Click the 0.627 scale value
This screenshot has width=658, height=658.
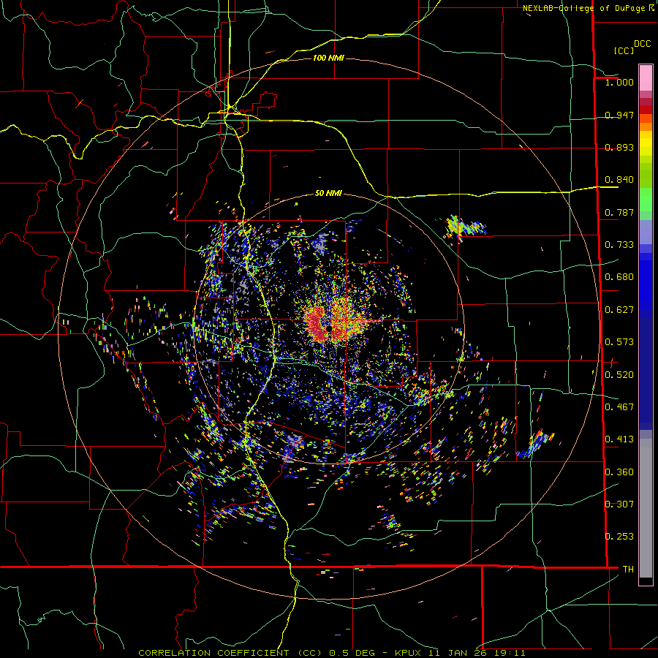[619, 310]
